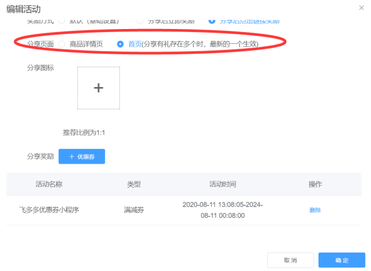Select the 商品详情页 radio button

point(62,44)
